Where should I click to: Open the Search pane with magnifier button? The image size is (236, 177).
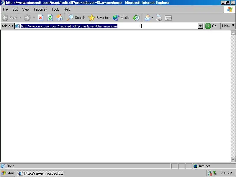76,18
